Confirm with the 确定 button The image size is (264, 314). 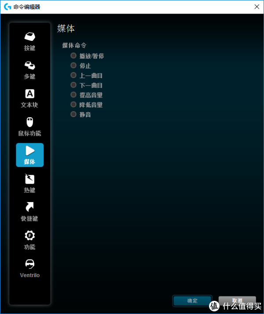192,300
